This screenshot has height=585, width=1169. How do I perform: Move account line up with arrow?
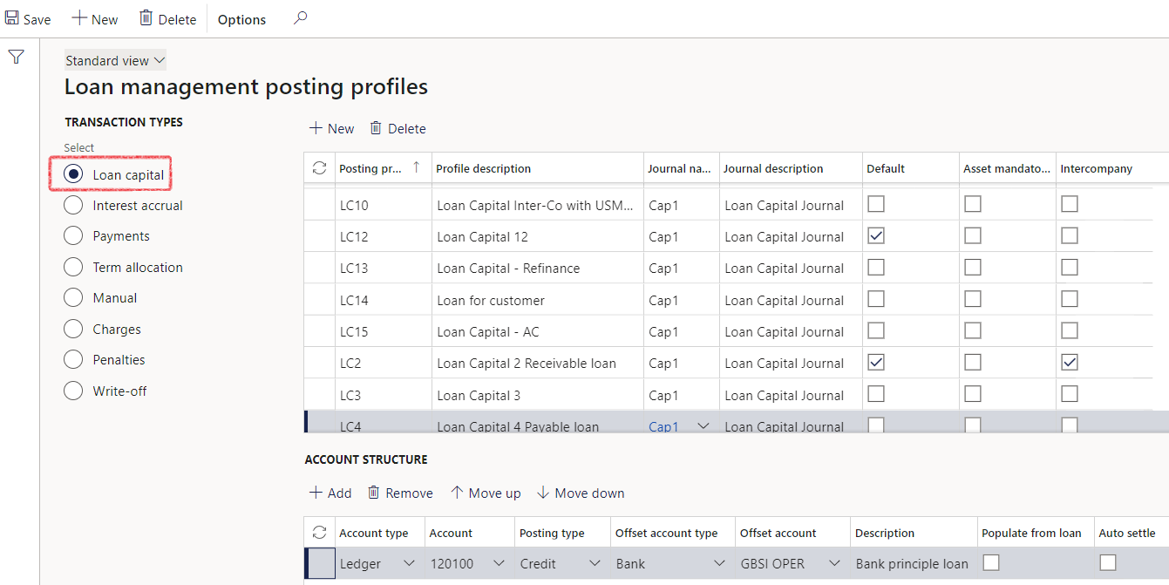457,493
